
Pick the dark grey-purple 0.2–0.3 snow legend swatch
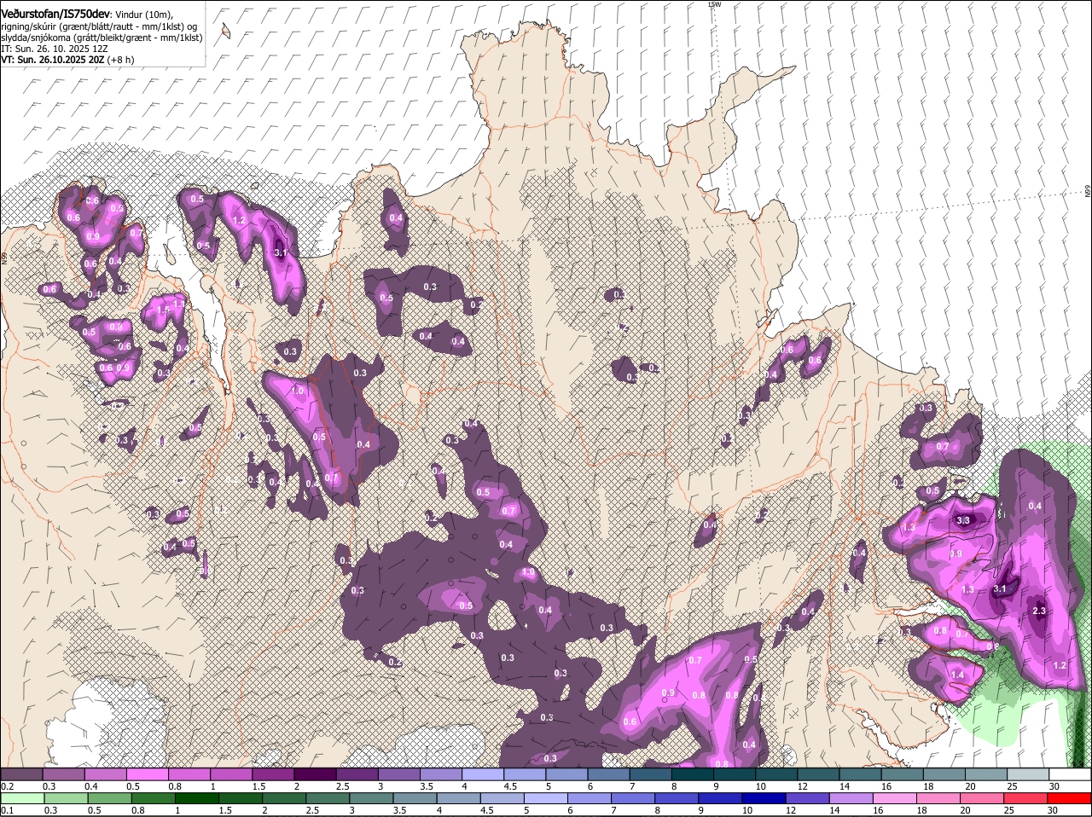(21, 774)
